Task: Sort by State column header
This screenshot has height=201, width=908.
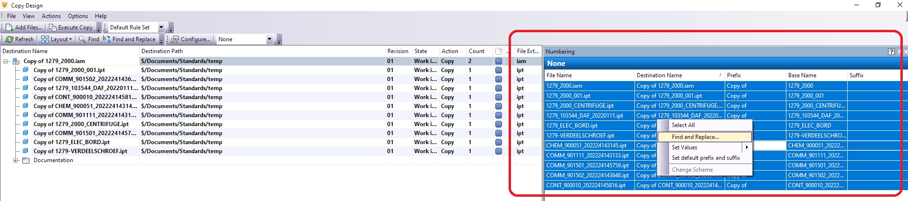Action: pyautogui.click(x=426, y=51)
